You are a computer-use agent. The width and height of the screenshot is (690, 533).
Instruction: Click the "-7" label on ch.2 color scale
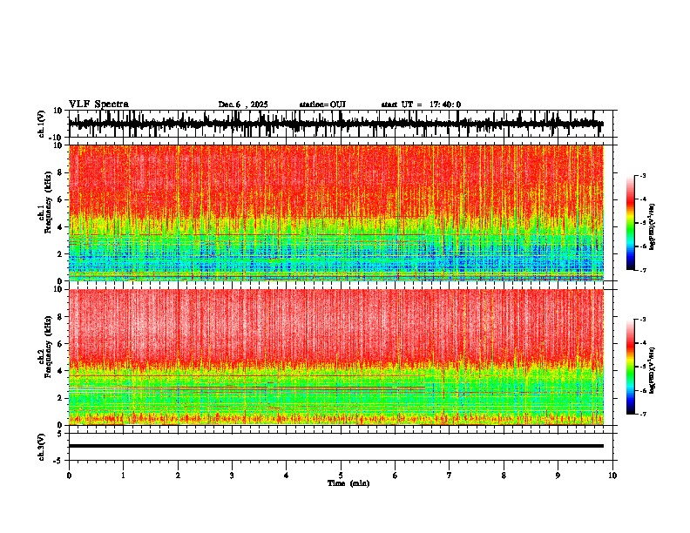point(643,414)
